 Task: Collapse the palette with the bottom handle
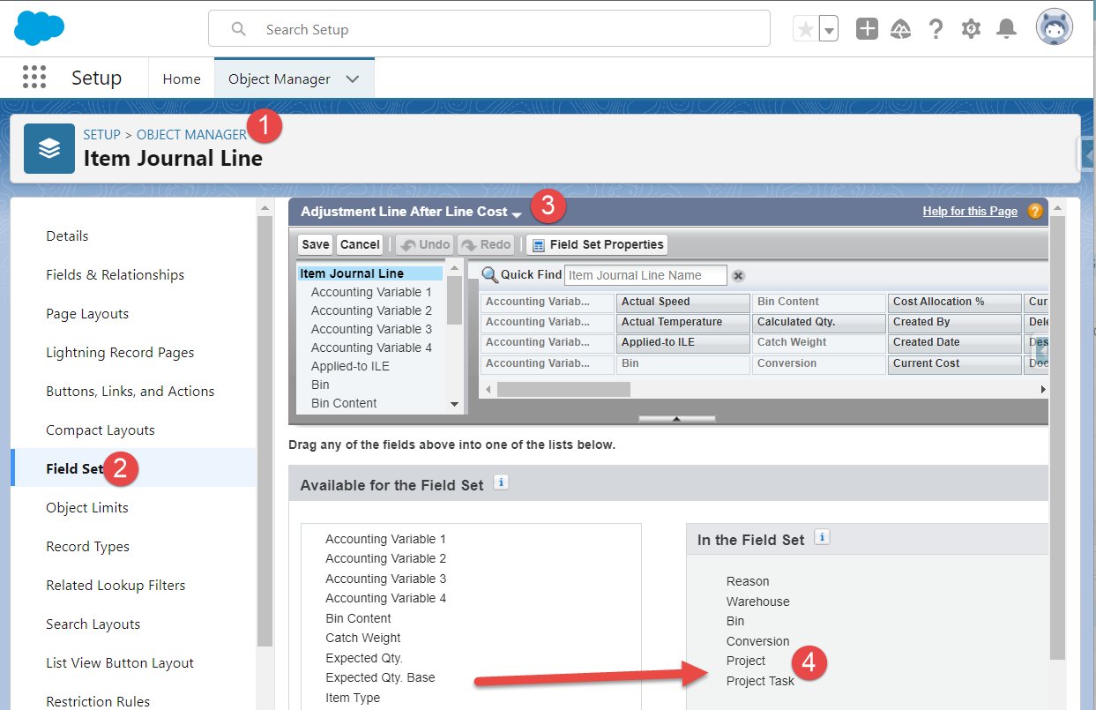coord(676,419)
